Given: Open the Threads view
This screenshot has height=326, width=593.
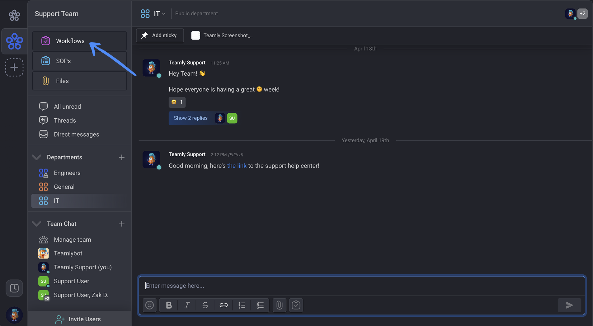Looking at the screenshot, I should coord(65,120).
